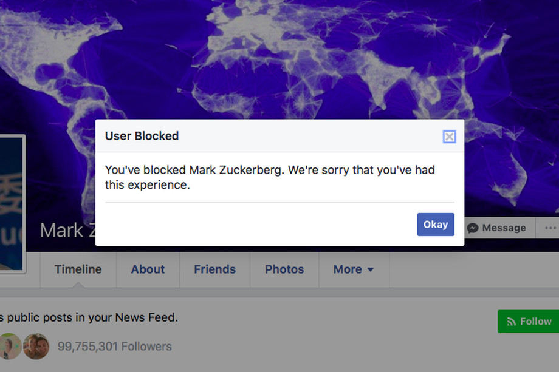Click the second follower avatar
The width and height of the screenshot is (559, 372).
coord(36,346)
